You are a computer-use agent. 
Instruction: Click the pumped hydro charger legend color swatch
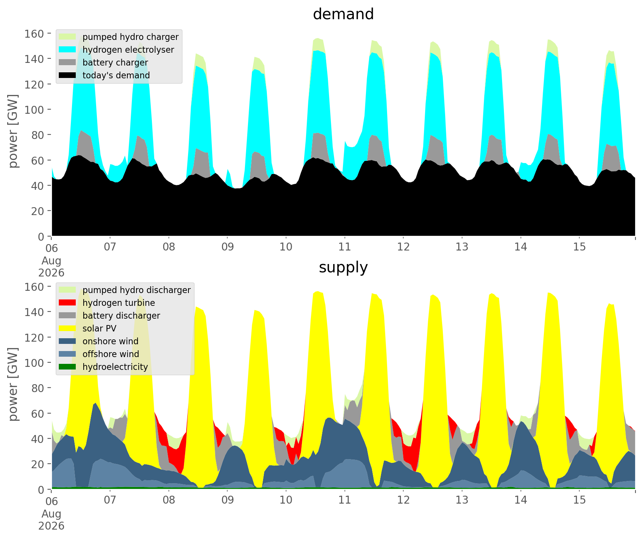pos(67,37)
